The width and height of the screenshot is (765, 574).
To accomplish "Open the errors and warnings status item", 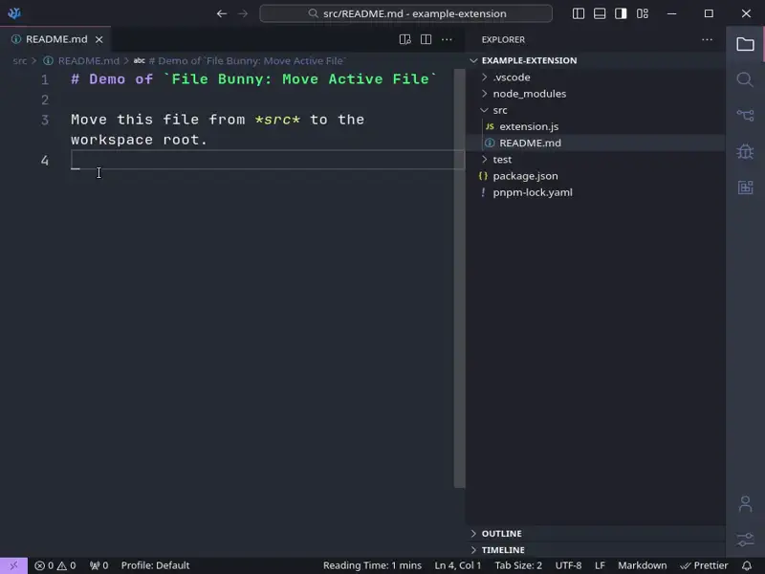I will click(55, 565).
